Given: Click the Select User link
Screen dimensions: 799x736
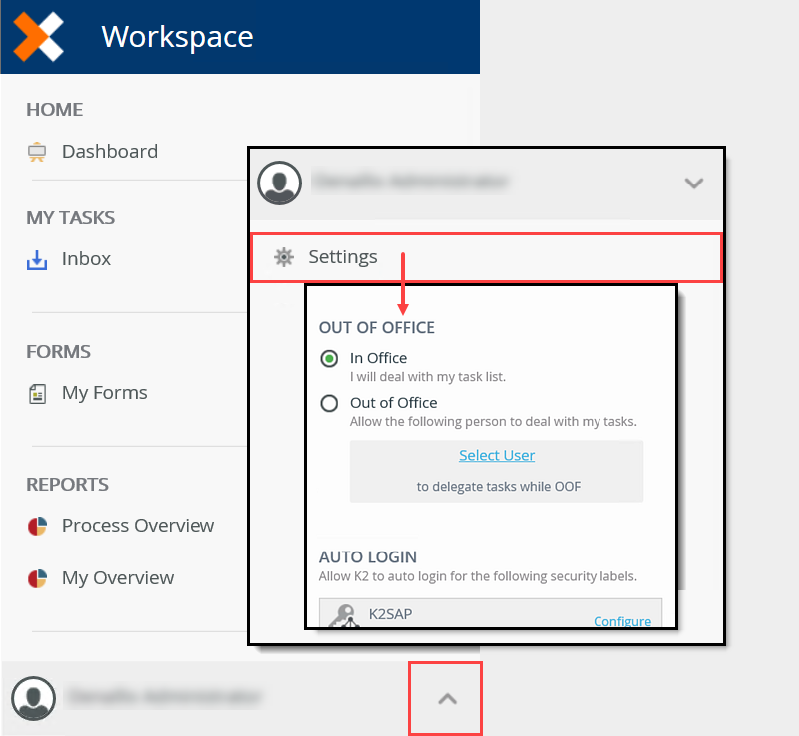Looking at the screenshot, I should coord(496,455).
